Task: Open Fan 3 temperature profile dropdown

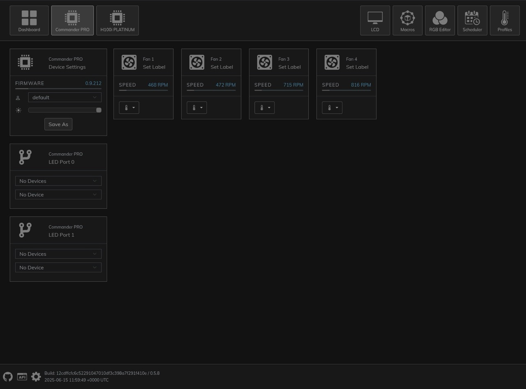Action: point(264,108)
